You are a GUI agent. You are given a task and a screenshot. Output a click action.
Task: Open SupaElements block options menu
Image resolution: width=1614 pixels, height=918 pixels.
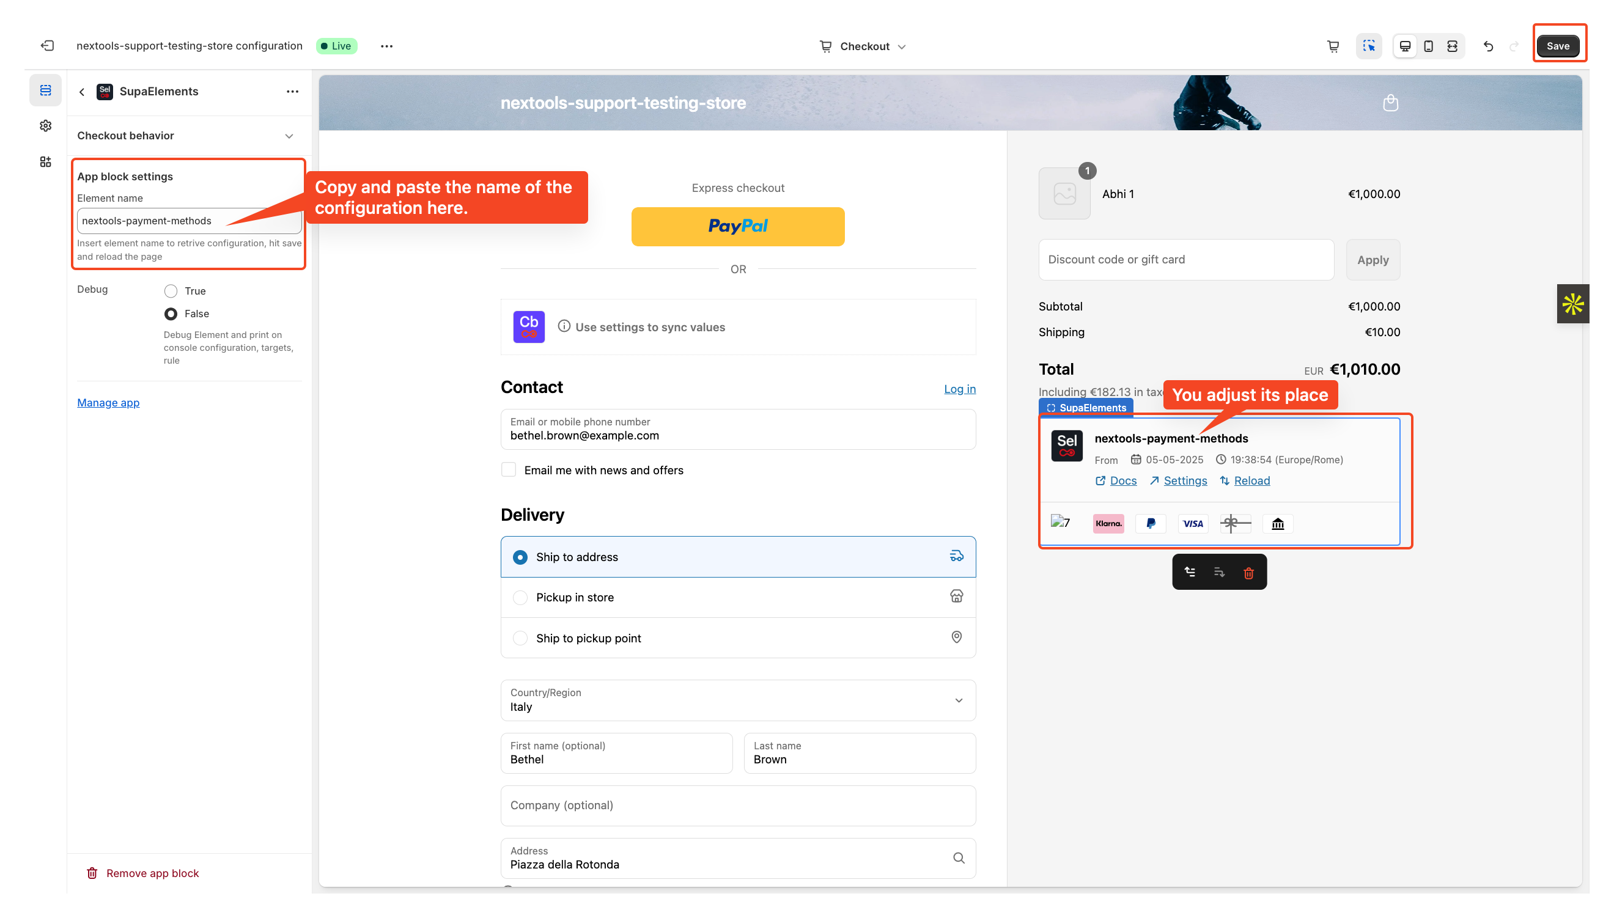click(x=292, y=92)
